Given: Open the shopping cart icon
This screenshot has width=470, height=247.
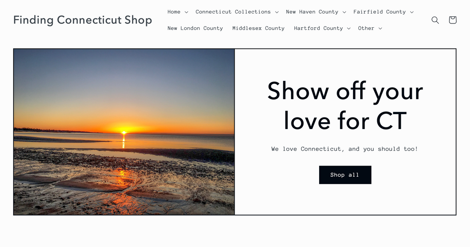Looking at the screenshot, I should coord(452,20).
